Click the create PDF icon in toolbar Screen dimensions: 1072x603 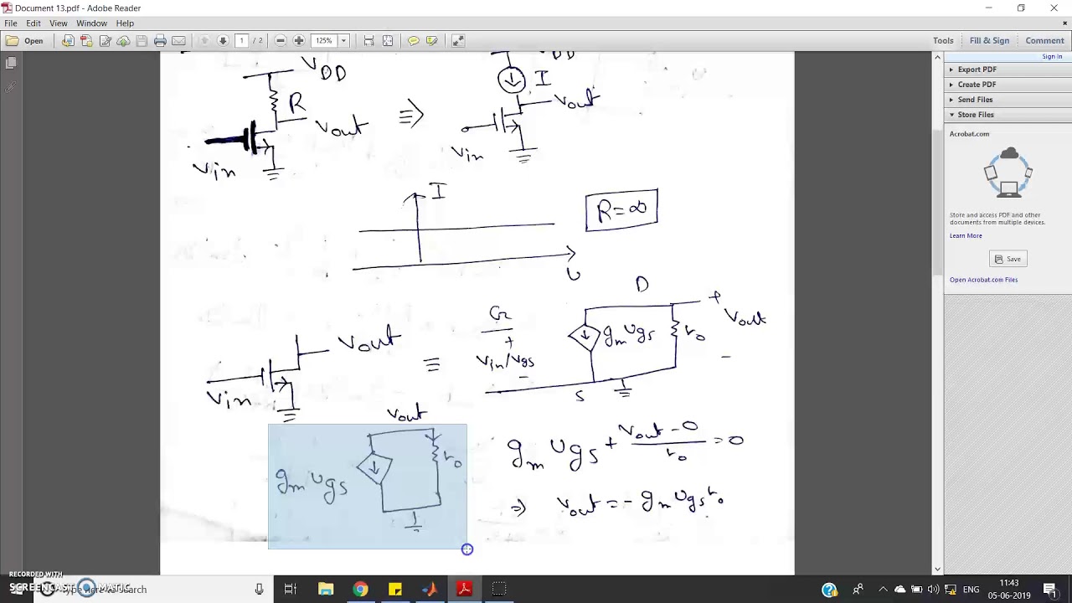coord(86,40)
